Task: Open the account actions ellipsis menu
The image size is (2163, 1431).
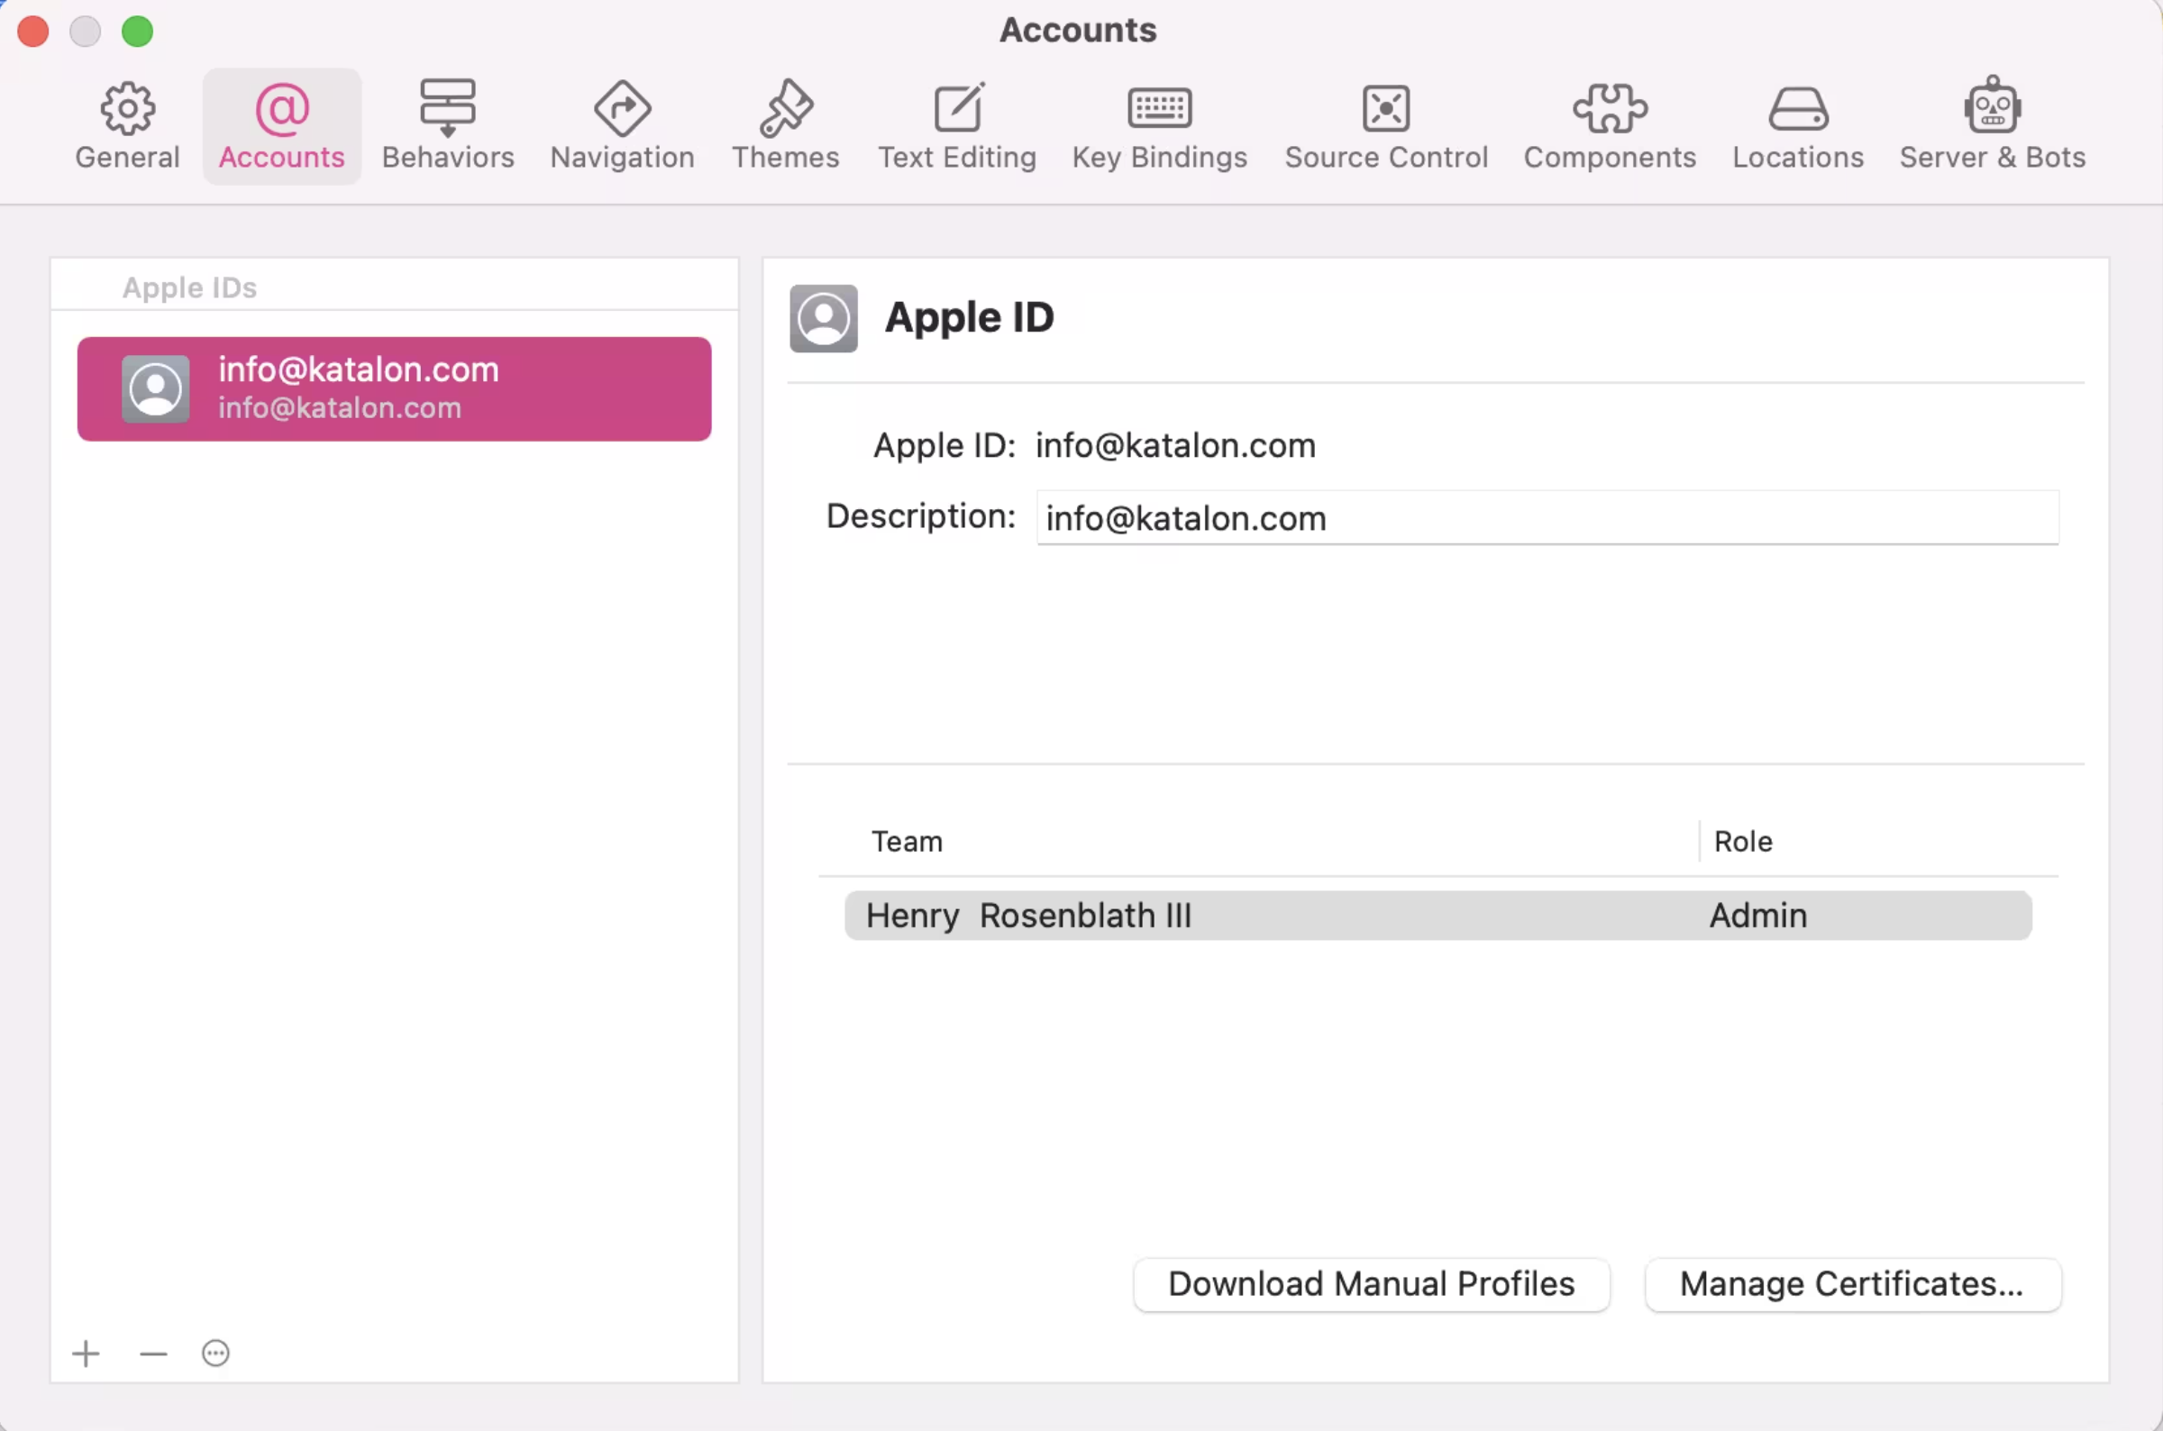Action: point(215,1354)
